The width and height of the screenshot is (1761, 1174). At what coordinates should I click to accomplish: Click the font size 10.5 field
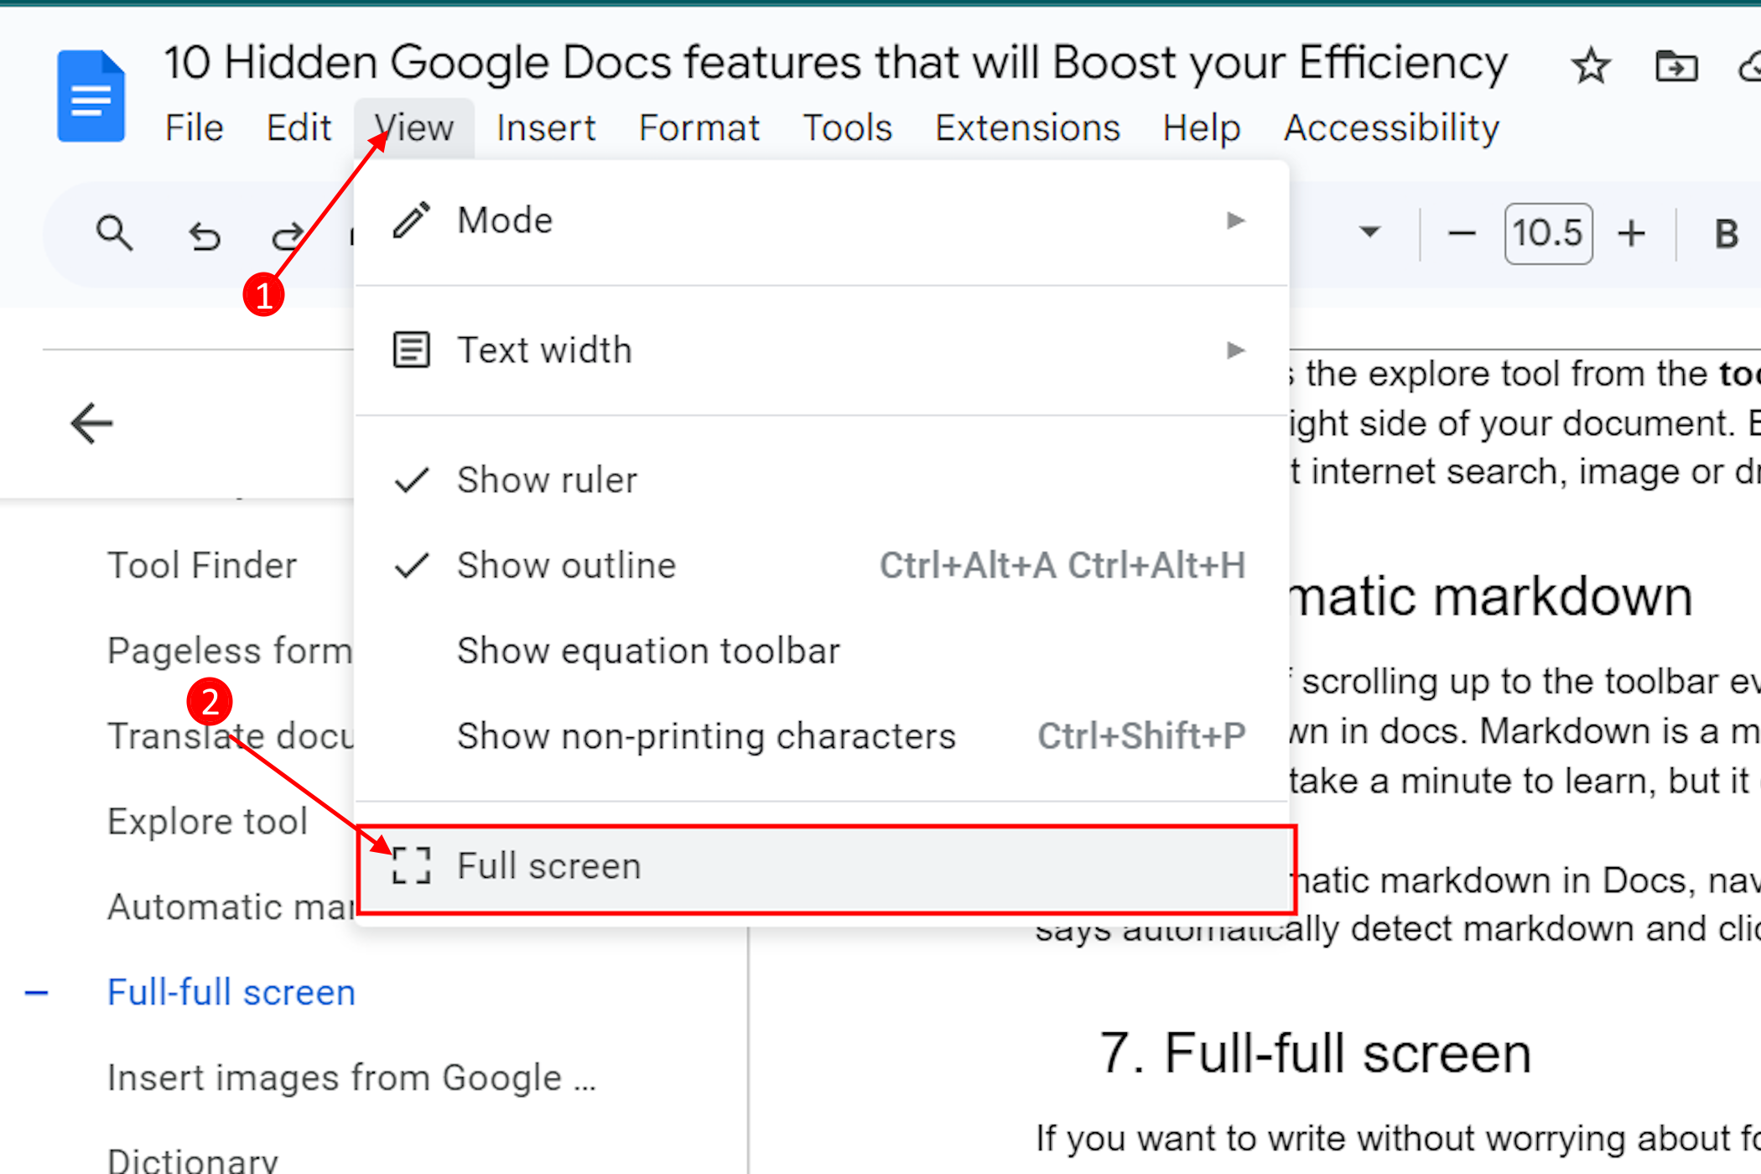click(1547, 234)
